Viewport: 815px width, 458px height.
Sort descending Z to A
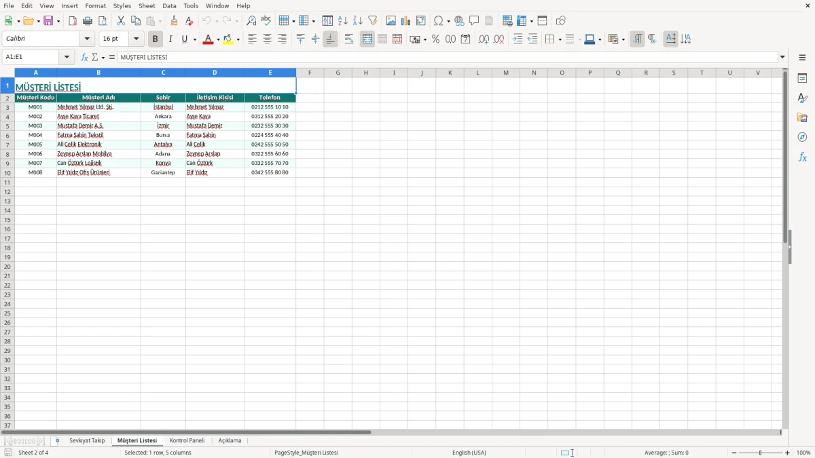357,21
